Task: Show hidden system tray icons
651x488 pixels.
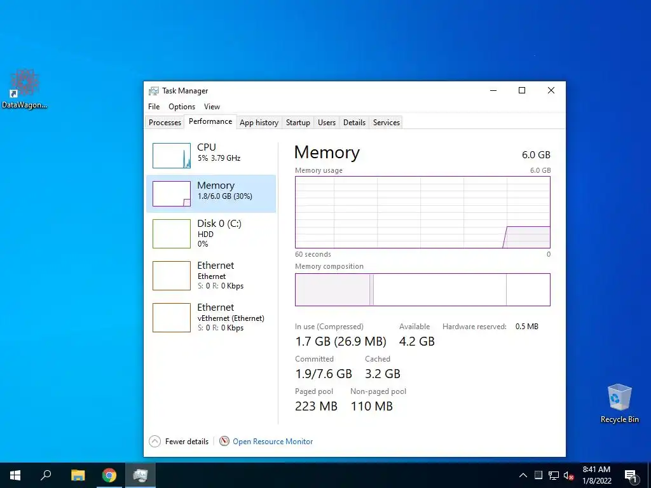Action: (523, 475)
